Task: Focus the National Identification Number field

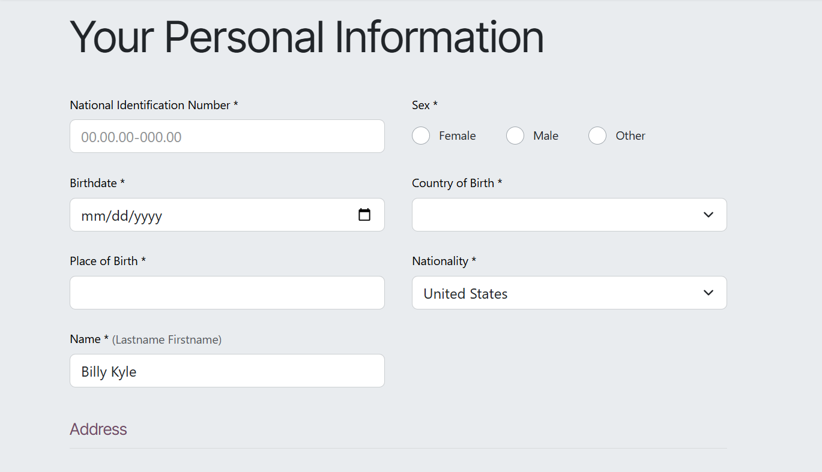Action: click(x=227, y=136)
